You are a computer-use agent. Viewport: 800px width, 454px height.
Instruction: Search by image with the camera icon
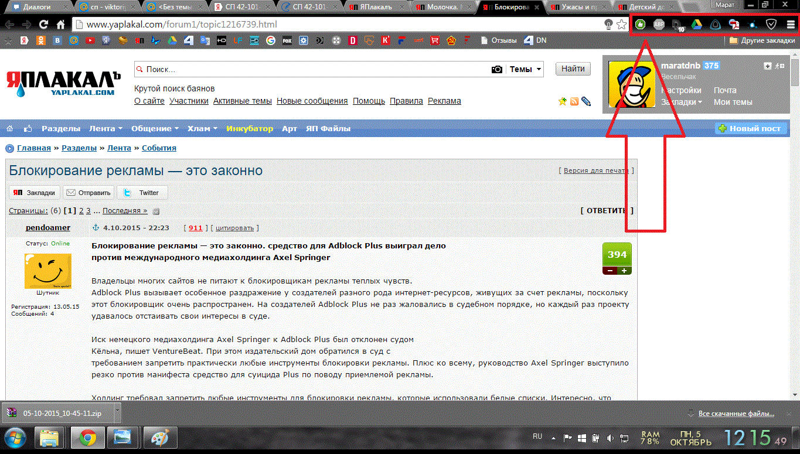pyautogui.click(x=497, y=69)
